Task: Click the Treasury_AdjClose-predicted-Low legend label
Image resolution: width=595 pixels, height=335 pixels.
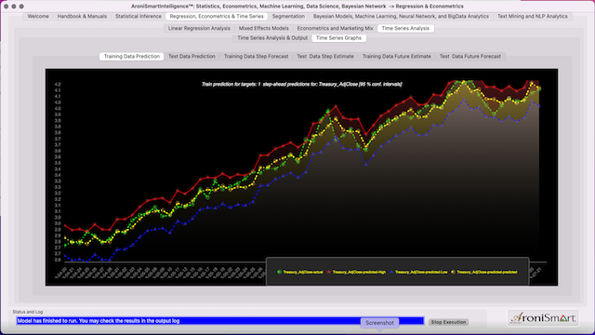Action: click(x=421, y=272)
